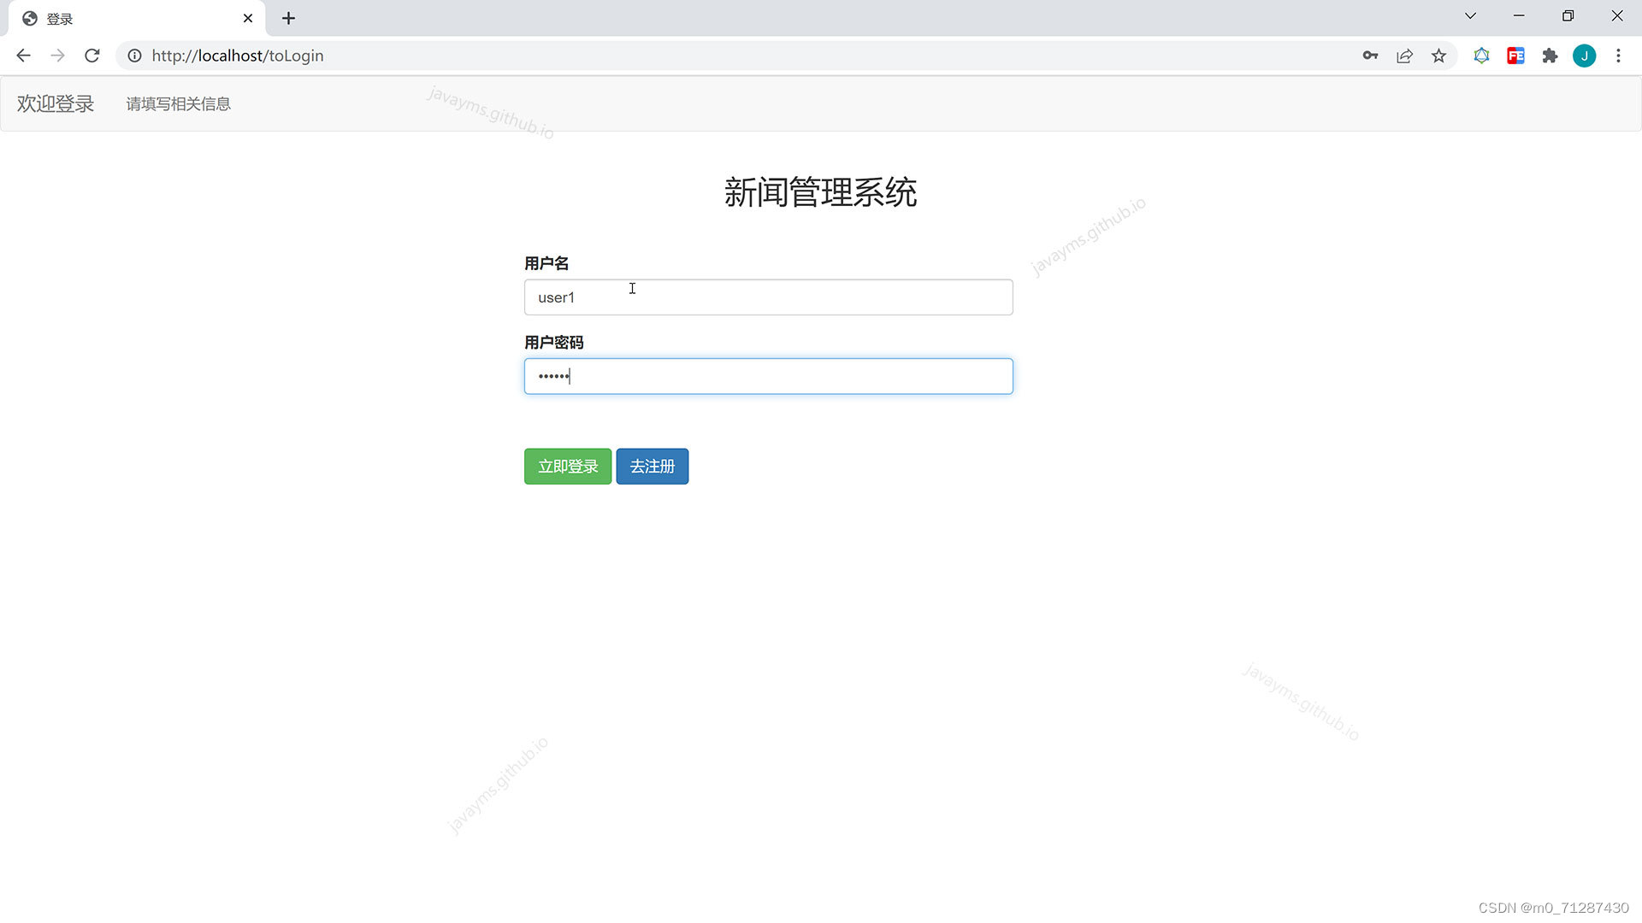Reload the current page

tap(92, 56)
